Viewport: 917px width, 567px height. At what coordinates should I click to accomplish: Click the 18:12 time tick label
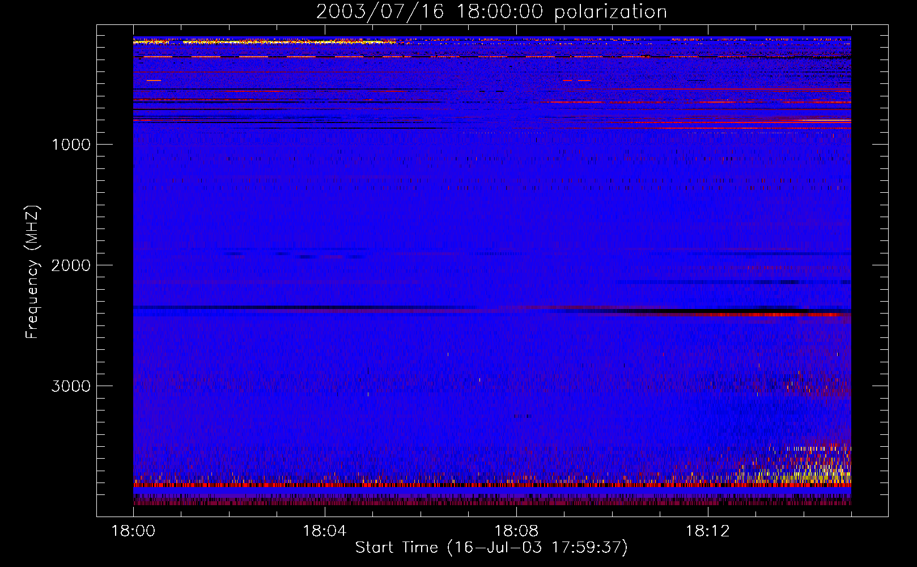coord(708,531)
